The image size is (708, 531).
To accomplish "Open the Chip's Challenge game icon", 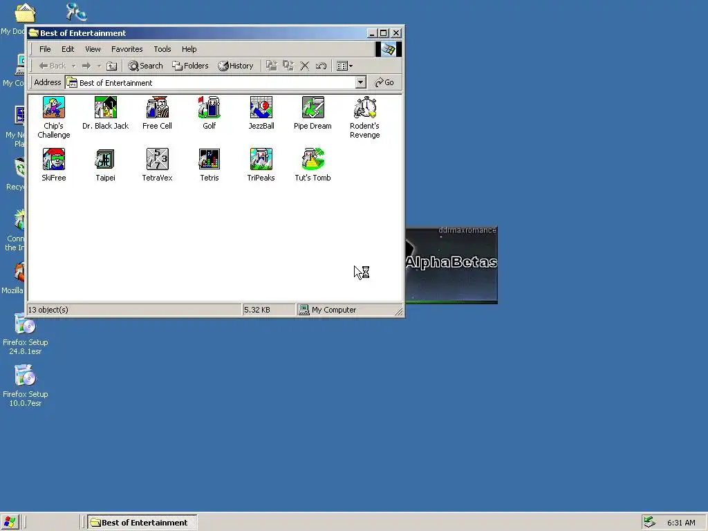I will [54, 107].
